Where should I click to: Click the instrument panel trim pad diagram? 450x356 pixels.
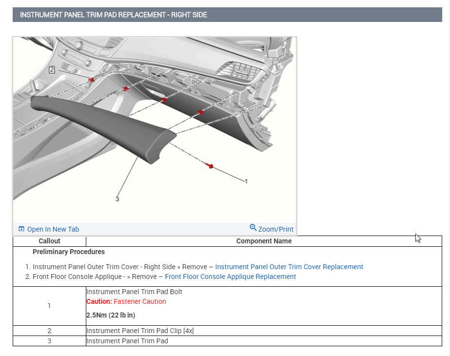pos(155,130)
